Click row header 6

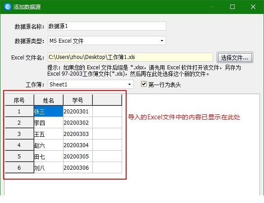tap(19, 168)
